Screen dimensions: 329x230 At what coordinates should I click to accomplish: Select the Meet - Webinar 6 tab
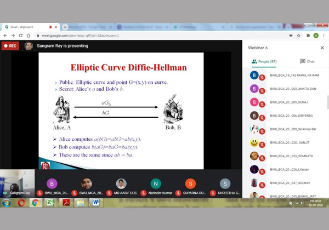[31, 27]
